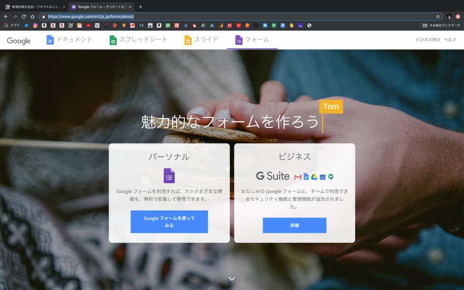Click the 詳細 button in the Business card
This screenshot has height=290, width=464.
click(295, 225)
